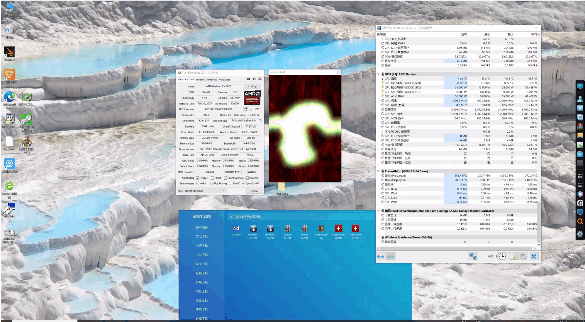The image size is (585, 322).
Task: Open HWiNFO sensor settings gear
Action: coord(523,256)
